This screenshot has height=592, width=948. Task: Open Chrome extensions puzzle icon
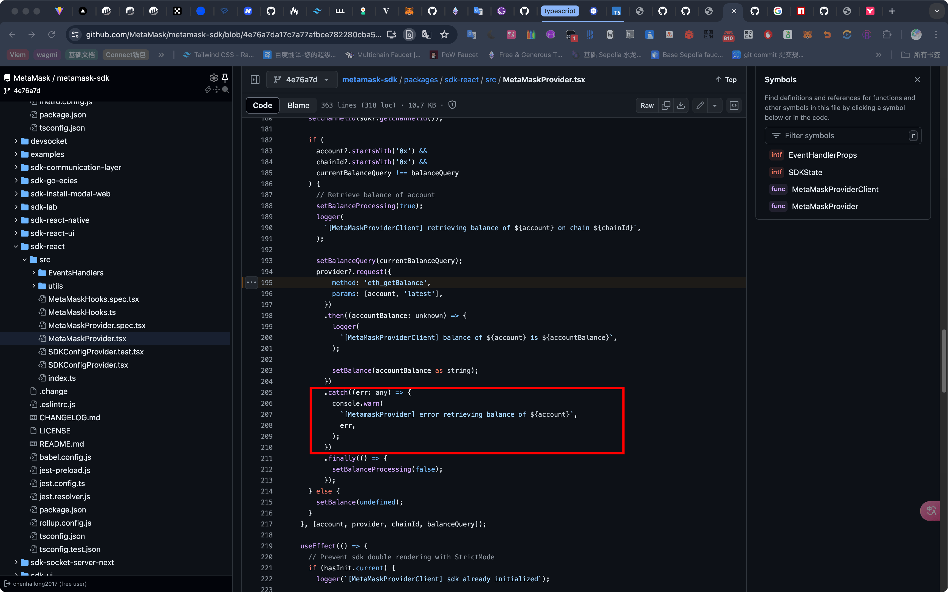[887, 35]
